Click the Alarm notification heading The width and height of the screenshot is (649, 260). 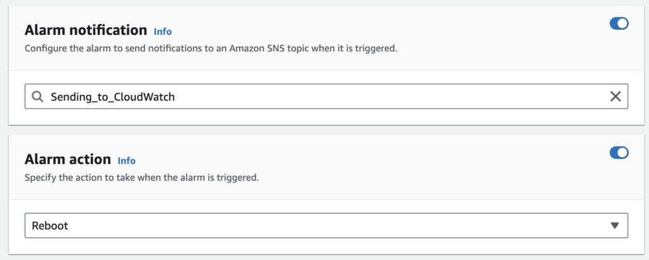pyautogui.click(x=86, y=30)
